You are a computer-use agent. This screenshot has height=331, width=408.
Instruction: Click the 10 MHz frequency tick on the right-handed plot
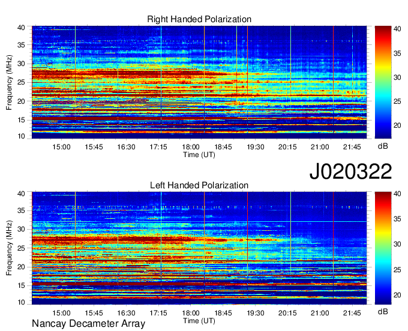(x=21, y=136)
